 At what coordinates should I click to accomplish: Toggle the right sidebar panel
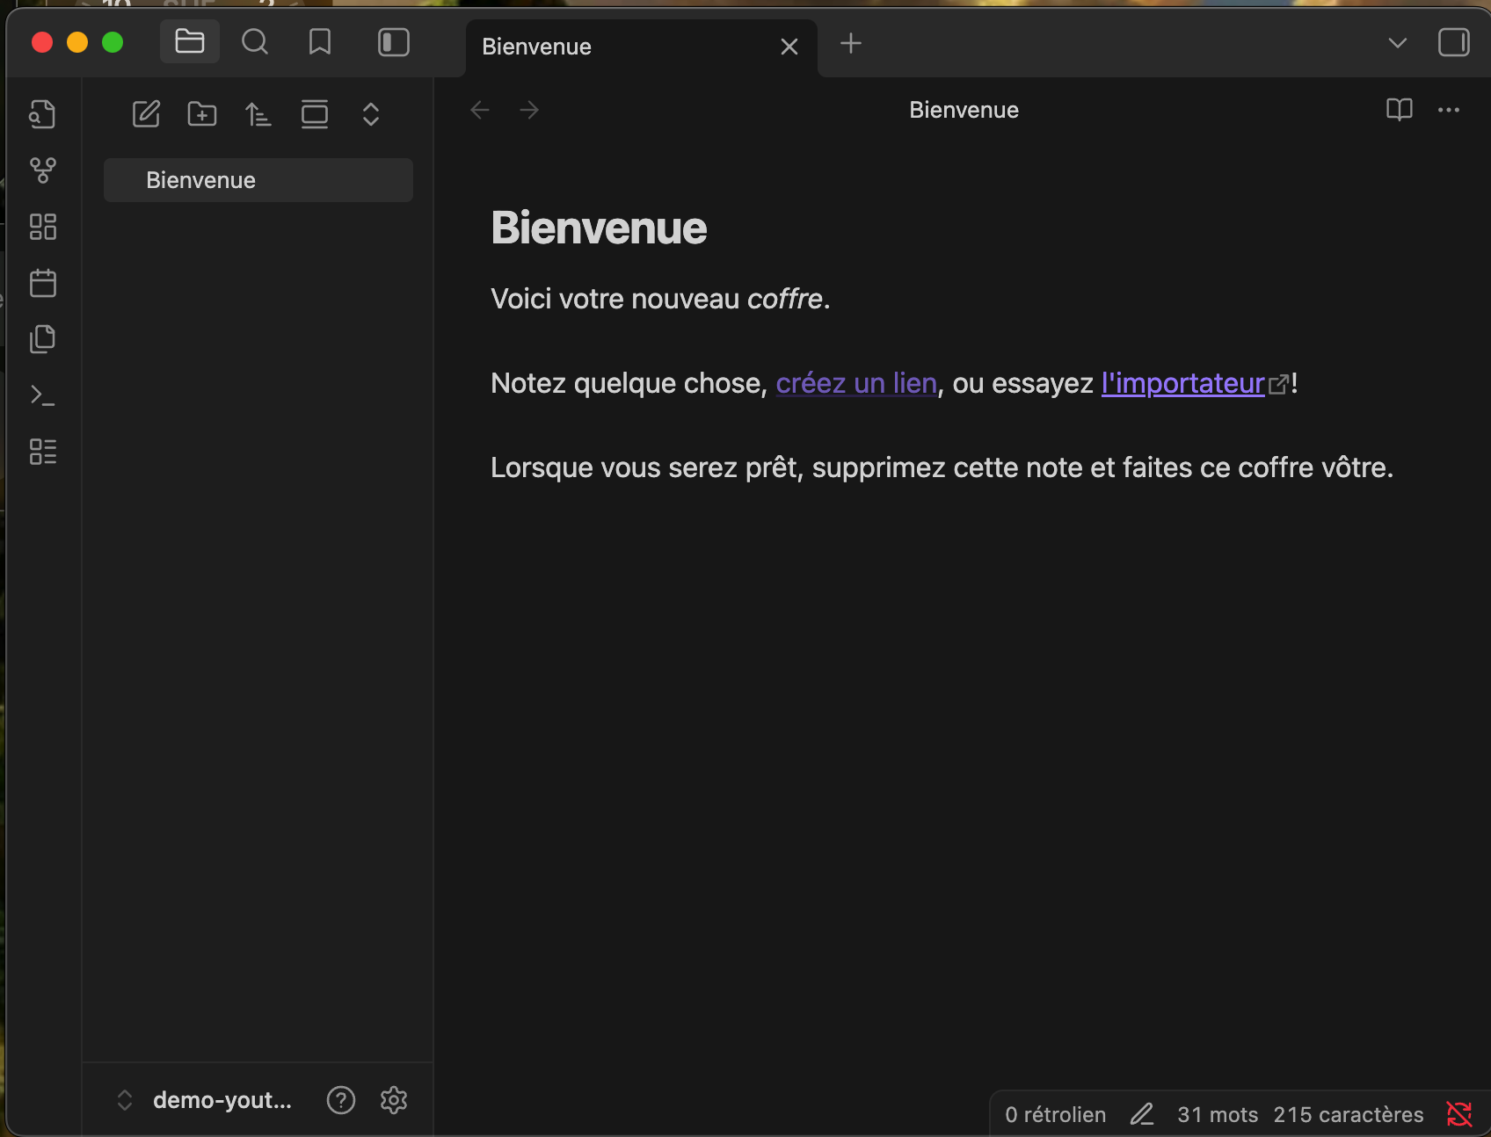(1453, 42)
